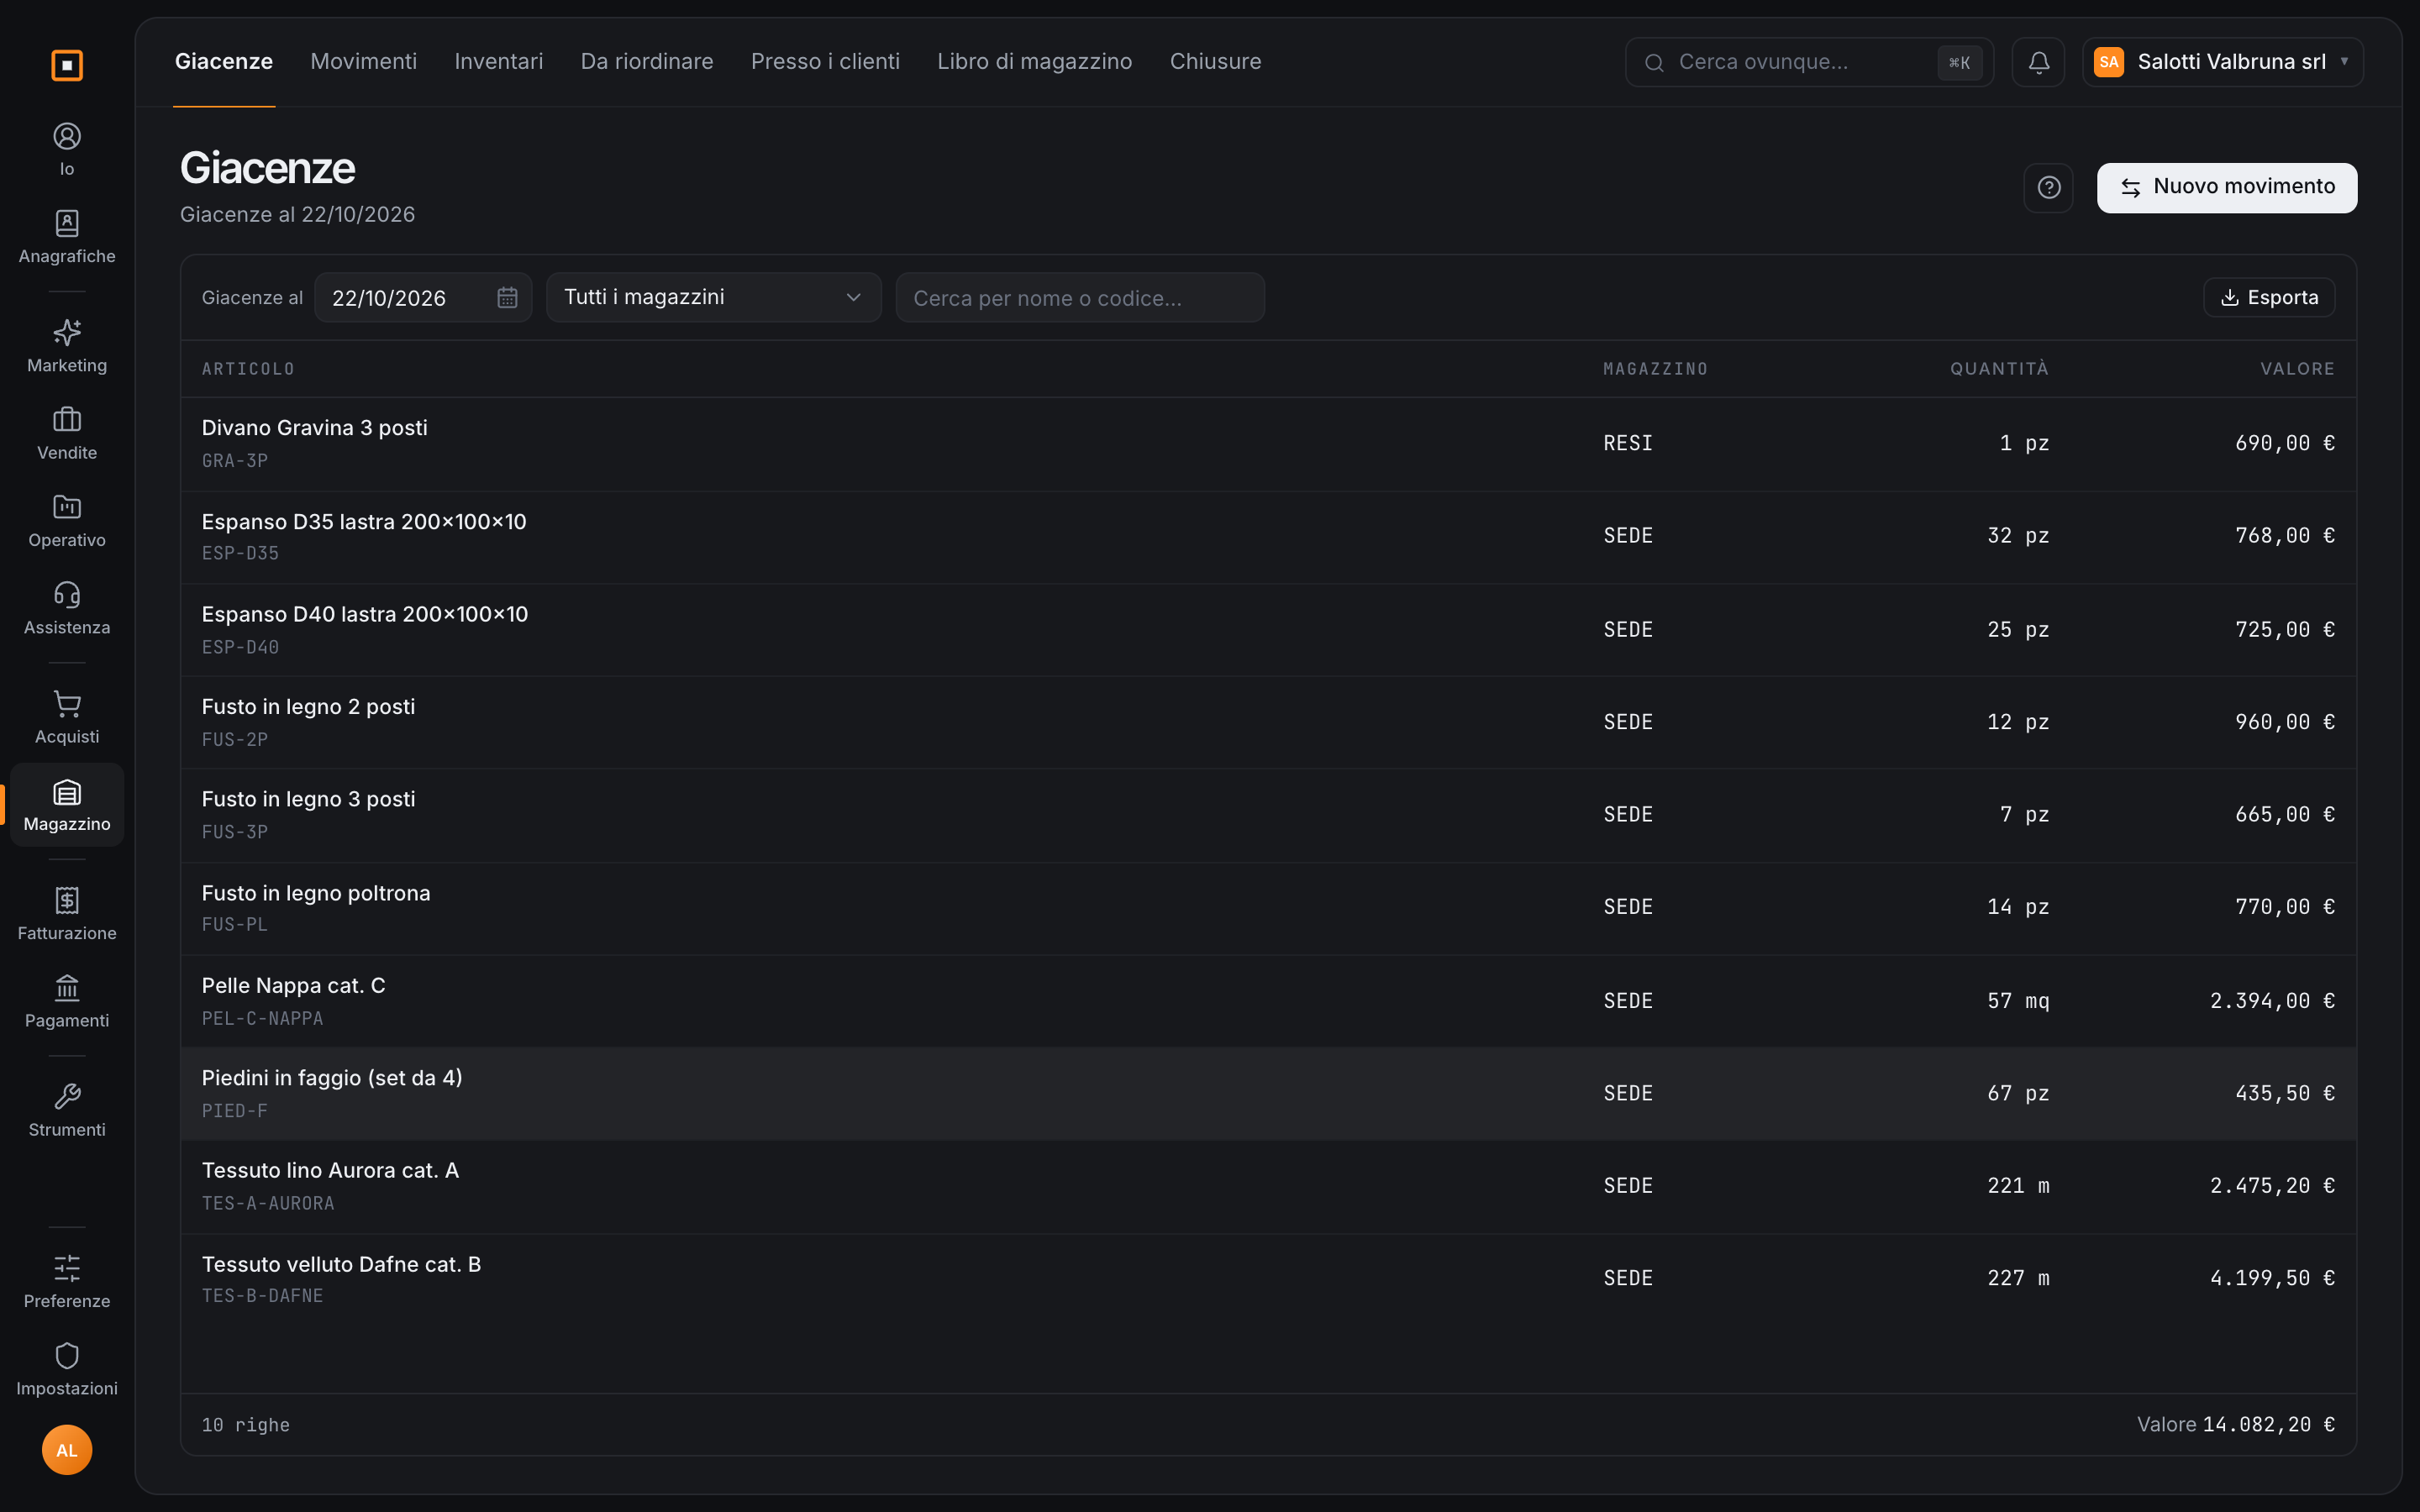Open Impostazioni in the sidebar

point(67,1369)
